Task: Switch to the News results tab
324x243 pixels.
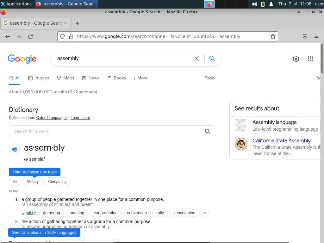Action: 91,78
